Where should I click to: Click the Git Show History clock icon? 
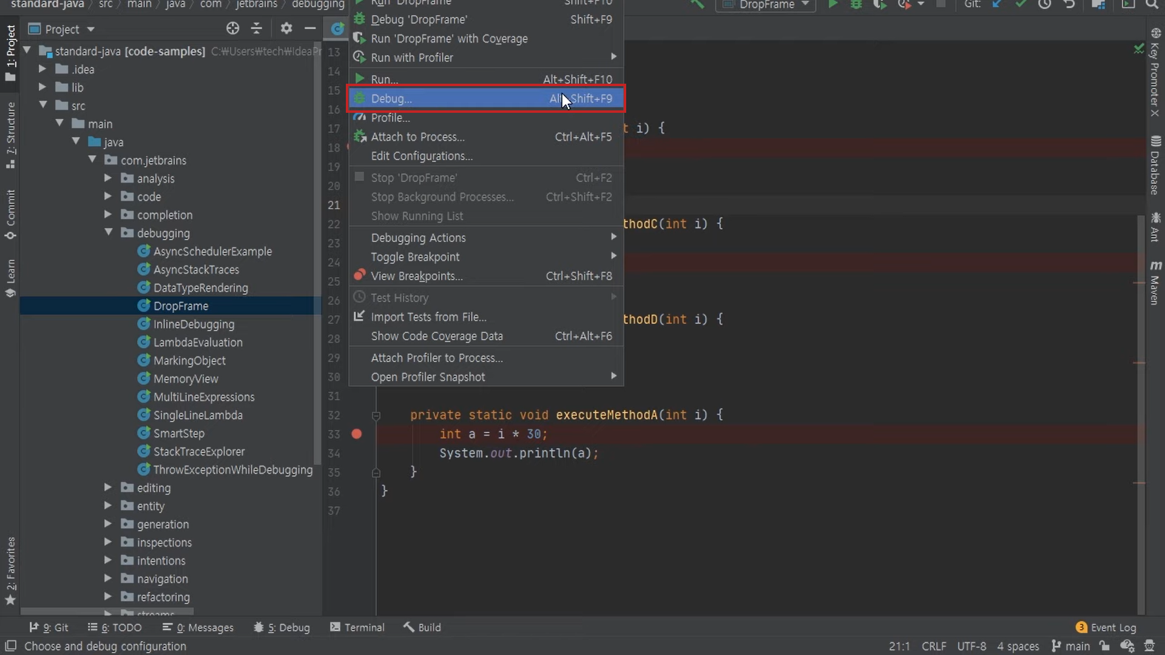point(1044,4)
